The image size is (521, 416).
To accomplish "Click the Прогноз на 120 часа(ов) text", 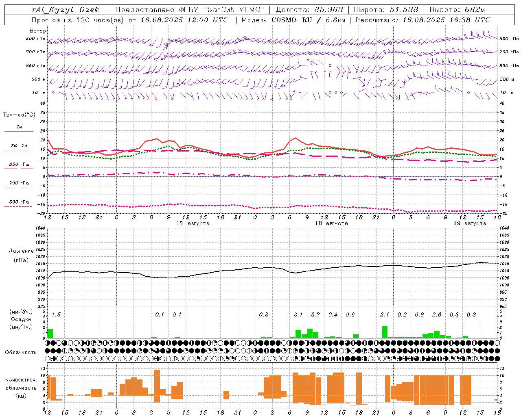I will point(78,20).
